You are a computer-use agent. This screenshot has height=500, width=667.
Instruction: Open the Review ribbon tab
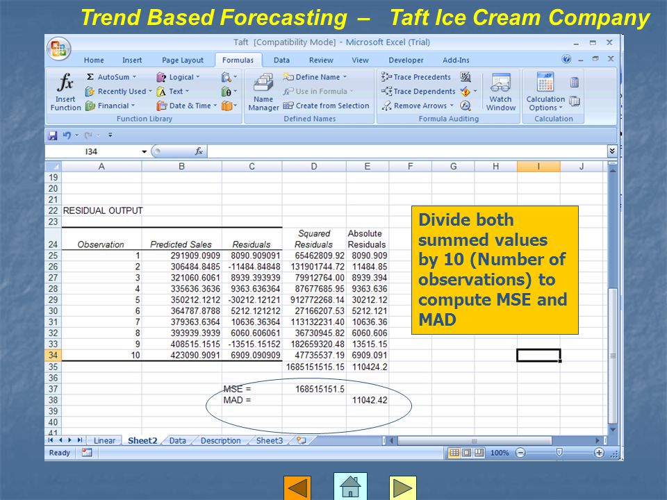(x=321, y=60)
